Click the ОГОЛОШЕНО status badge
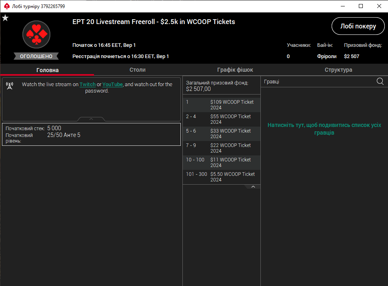The width and height of the screenshot is (388, 286). pos(36,56)
